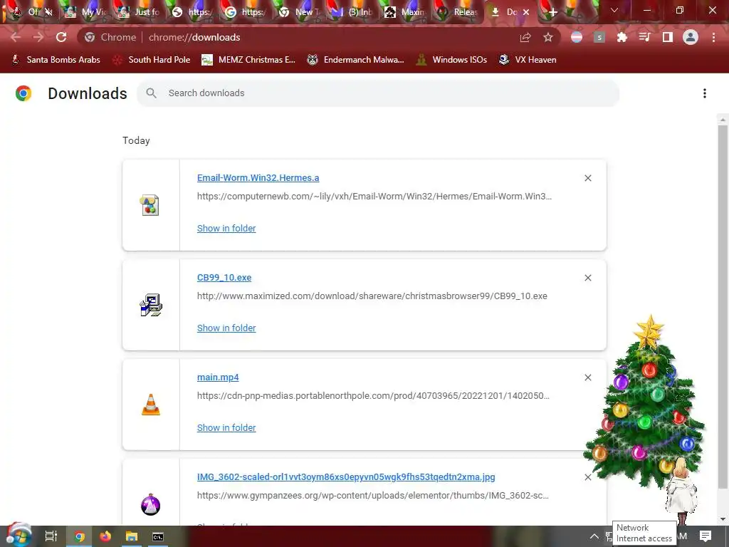This screenshot has width=729, height=547.
Task: Bookmark this page with the star icon
Action: click(548, 37)
